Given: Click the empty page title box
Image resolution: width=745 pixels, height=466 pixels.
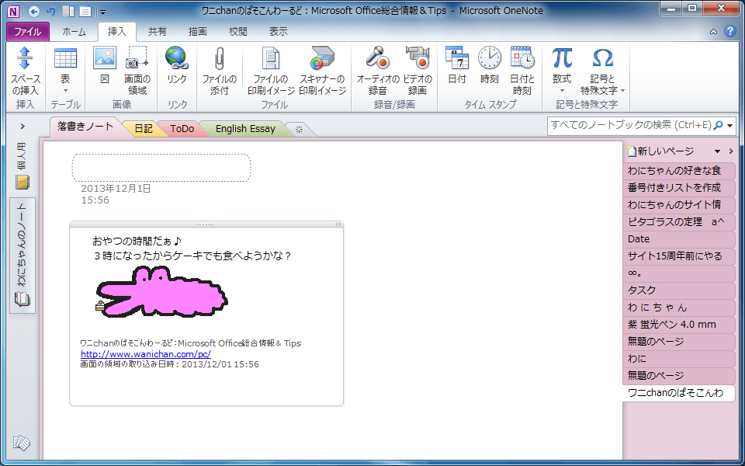Looking at the screenshot, I should click(161, 168).
